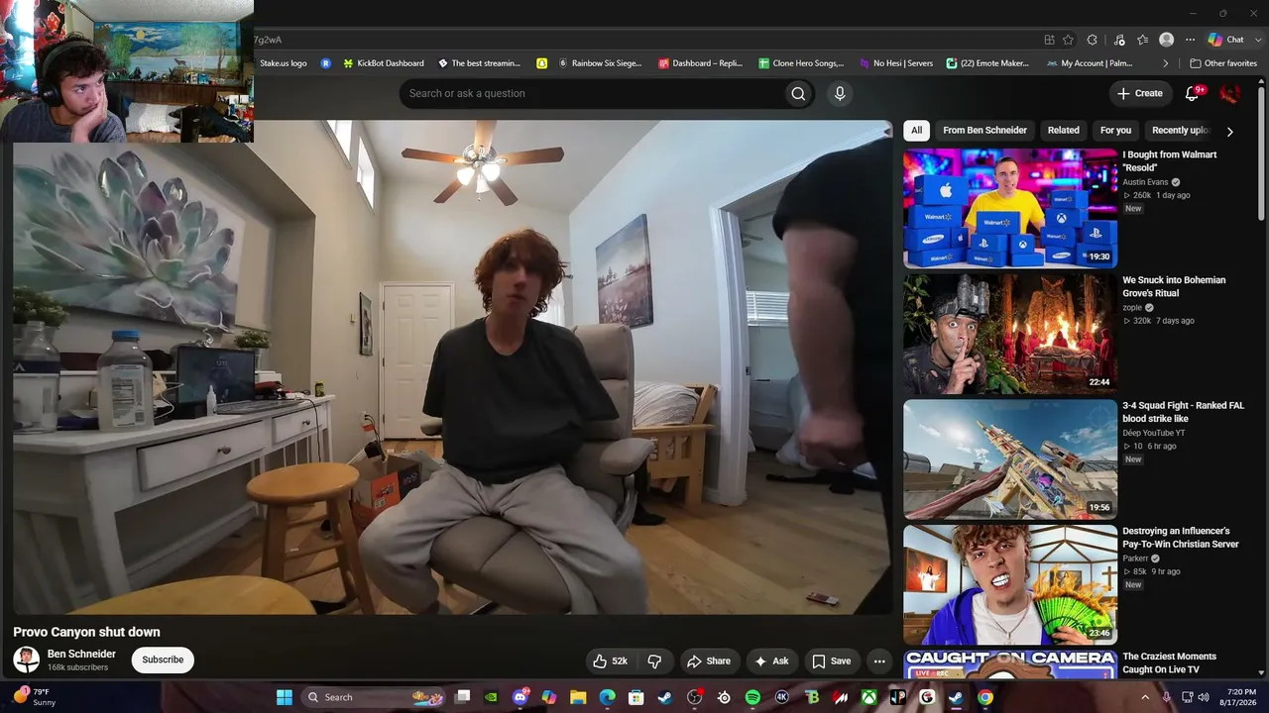Open the NVIDIA app in taskbar
Image resolution: width=1269 pixels, height=713 pixels.
pyautogui.click(x=492, y=697)
